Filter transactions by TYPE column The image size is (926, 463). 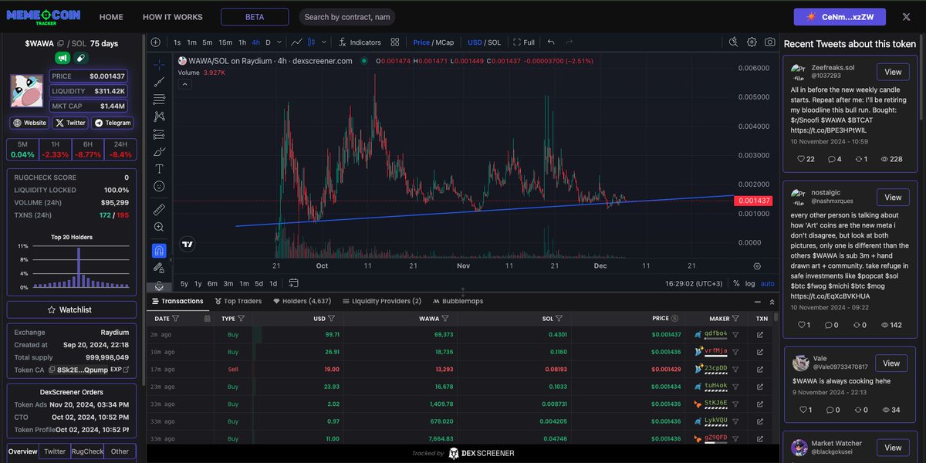(x=241, y=318)
